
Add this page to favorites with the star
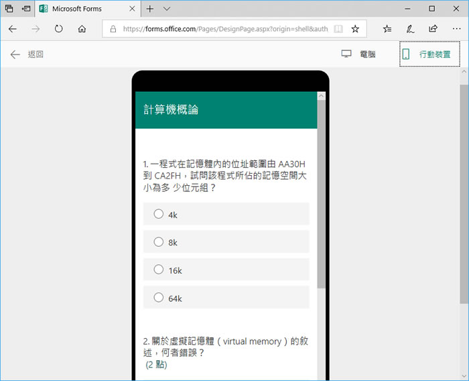point(355,29)
